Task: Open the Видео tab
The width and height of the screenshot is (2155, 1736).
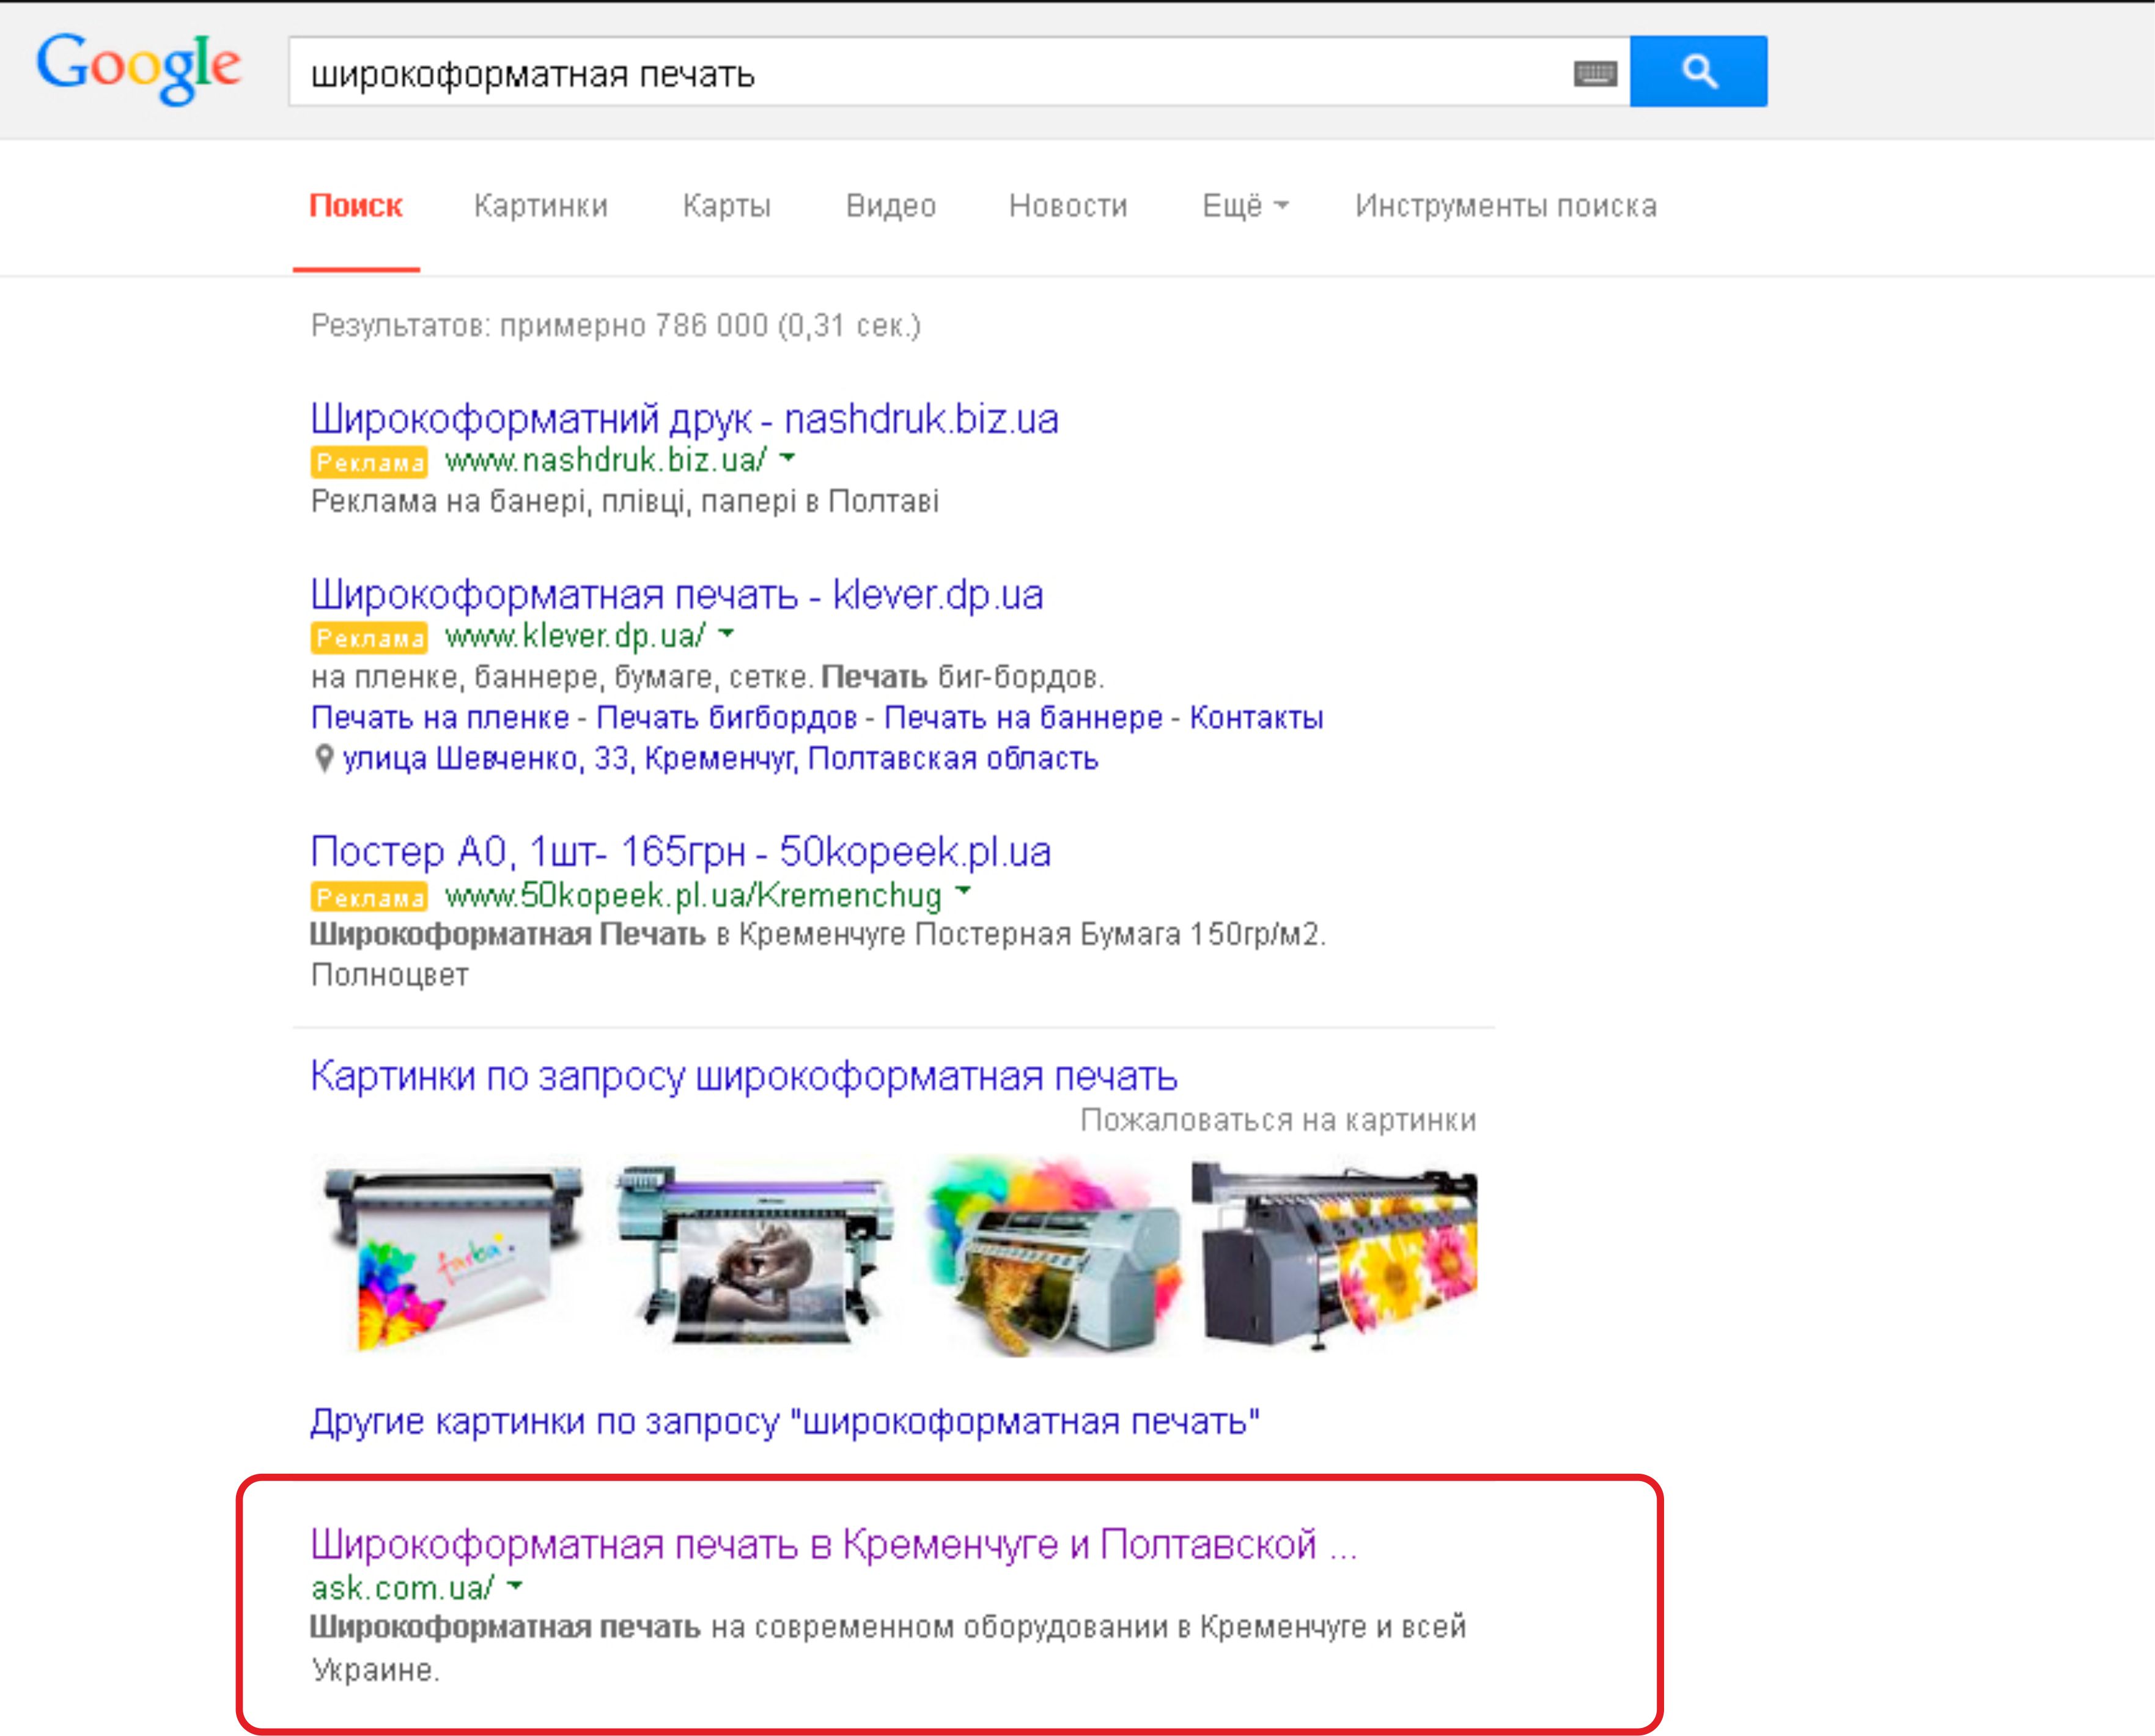Action: [891, 206]
